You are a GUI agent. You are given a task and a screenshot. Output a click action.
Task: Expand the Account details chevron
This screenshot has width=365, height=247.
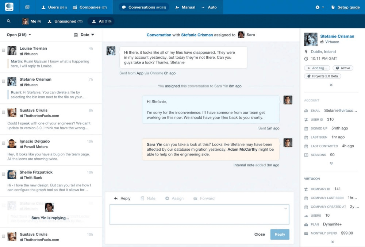(x=331, y=163)
